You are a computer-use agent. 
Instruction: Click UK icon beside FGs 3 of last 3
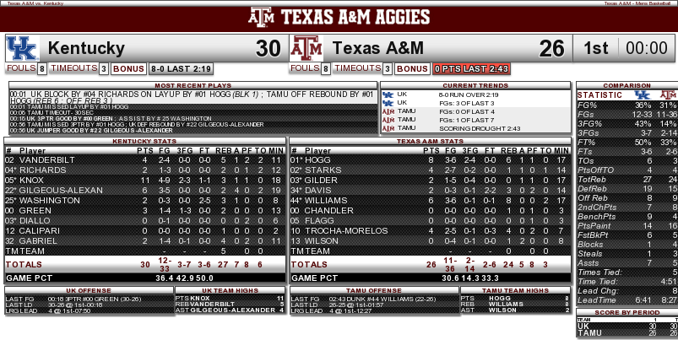388,103
